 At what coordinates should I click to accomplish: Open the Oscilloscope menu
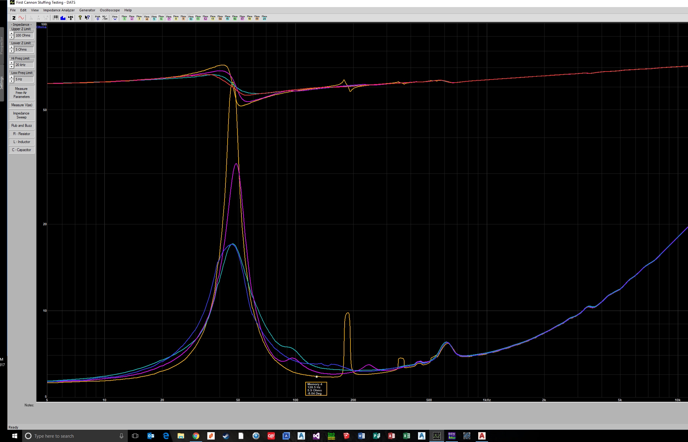(x=110, y=10)
